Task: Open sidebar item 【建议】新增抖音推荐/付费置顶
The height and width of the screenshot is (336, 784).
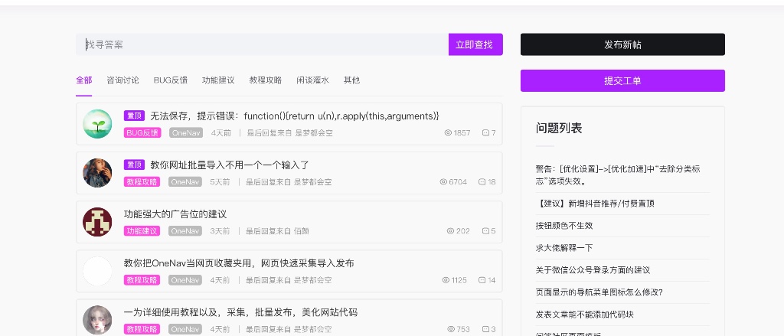Action: pyautogui.click(x=595, y=204)
